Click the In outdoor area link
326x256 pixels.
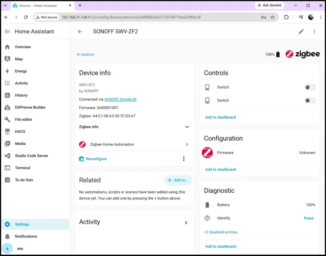86,54
